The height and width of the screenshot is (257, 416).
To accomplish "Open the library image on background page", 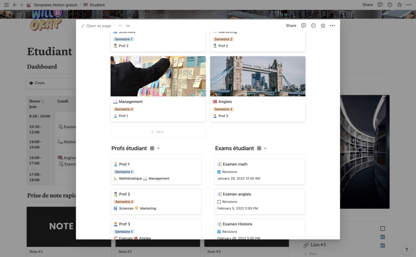I will pyautogui.click(x=365, y=152).
